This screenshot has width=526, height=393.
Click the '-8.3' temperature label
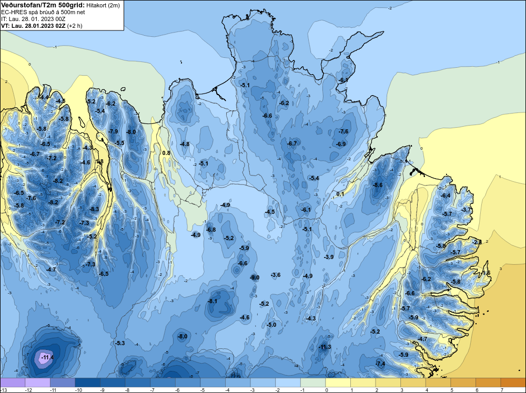[x=94, y=209]
